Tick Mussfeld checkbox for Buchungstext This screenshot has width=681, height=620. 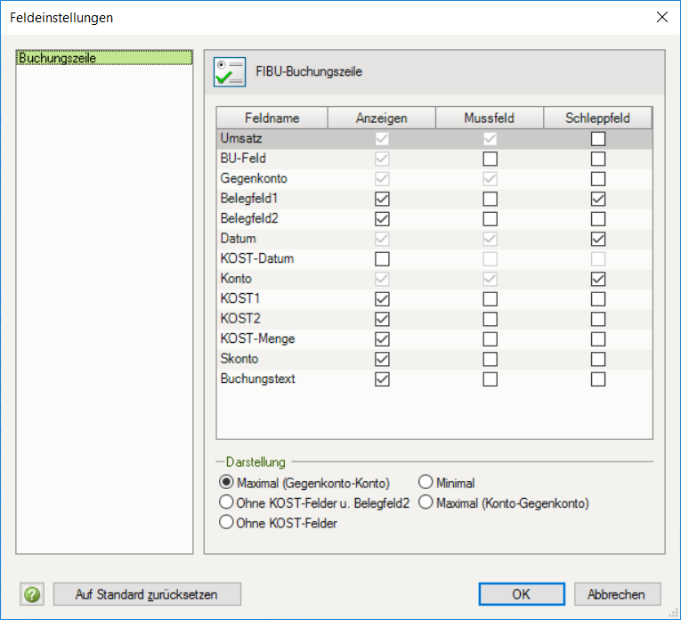coord(490,379)
